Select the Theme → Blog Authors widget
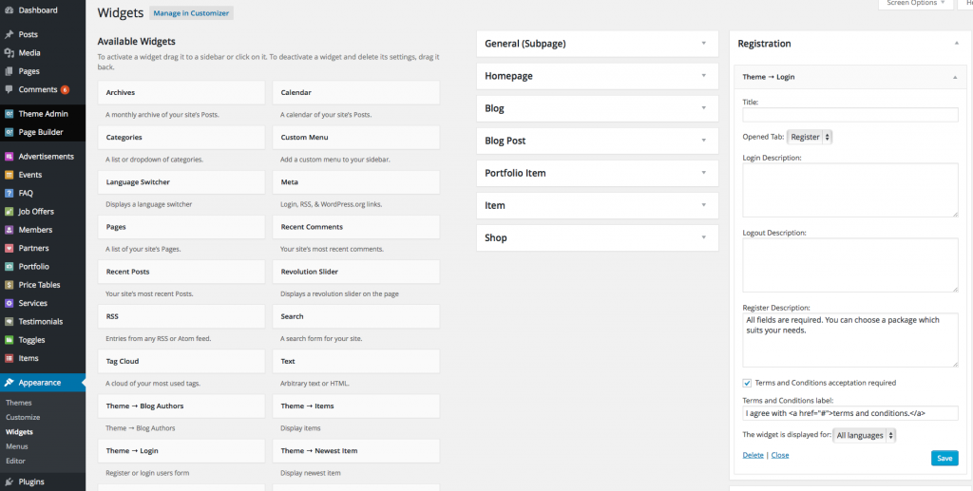 (181, 406)
